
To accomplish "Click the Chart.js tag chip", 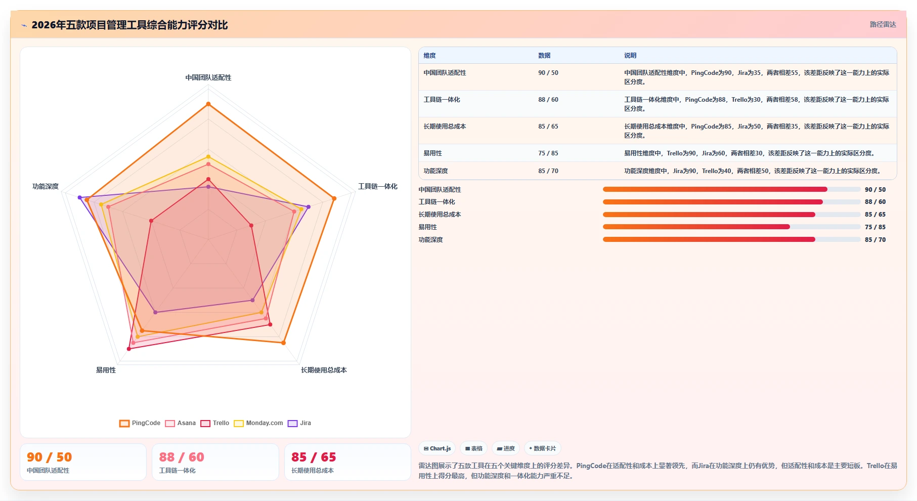I will pyautogui.click(x=437, y=448).
